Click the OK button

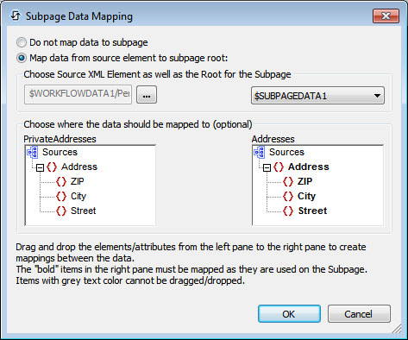coord(289,314)
